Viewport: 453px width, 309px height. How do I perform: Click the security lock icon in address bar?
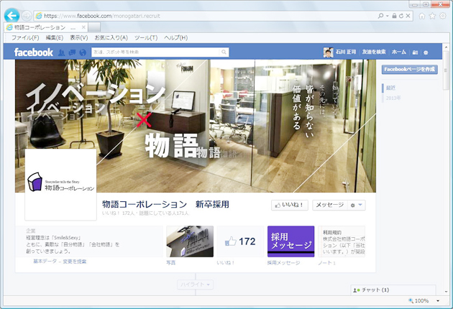[x=394, y=16]
